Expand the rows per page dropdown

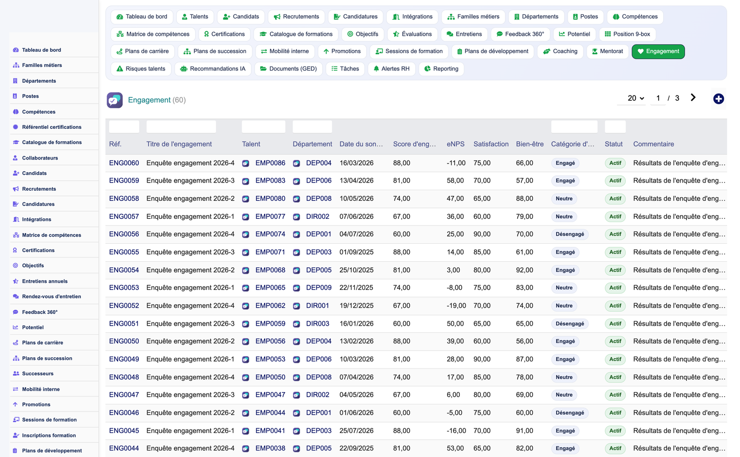[x=636, y=98]
